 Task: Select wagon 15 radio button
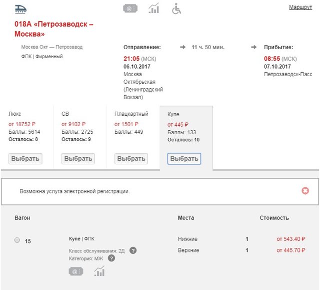pyautogui.click(x=17, y=240)
